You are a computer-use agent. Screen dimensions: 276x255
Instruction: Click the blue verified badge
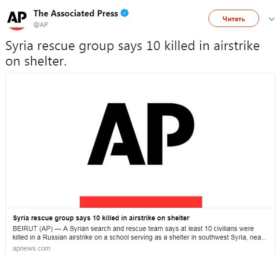(124, 13)
